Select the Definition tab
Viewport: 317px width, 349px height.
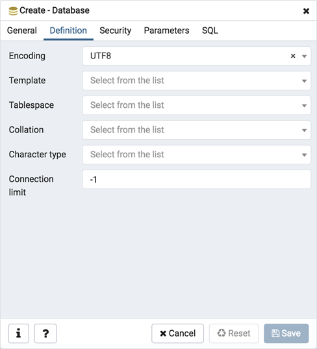(68, 31)
